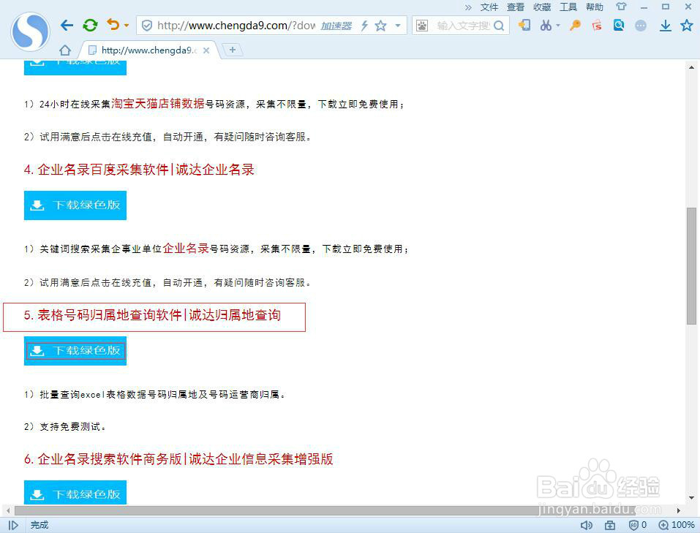700x533 pixels.
Task: Open the 文件 menu
Action: pos(489,7)
